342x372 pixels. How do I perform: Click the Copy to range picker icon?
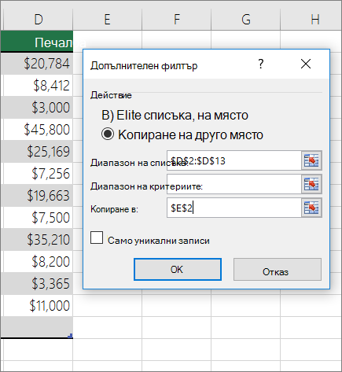311,208
